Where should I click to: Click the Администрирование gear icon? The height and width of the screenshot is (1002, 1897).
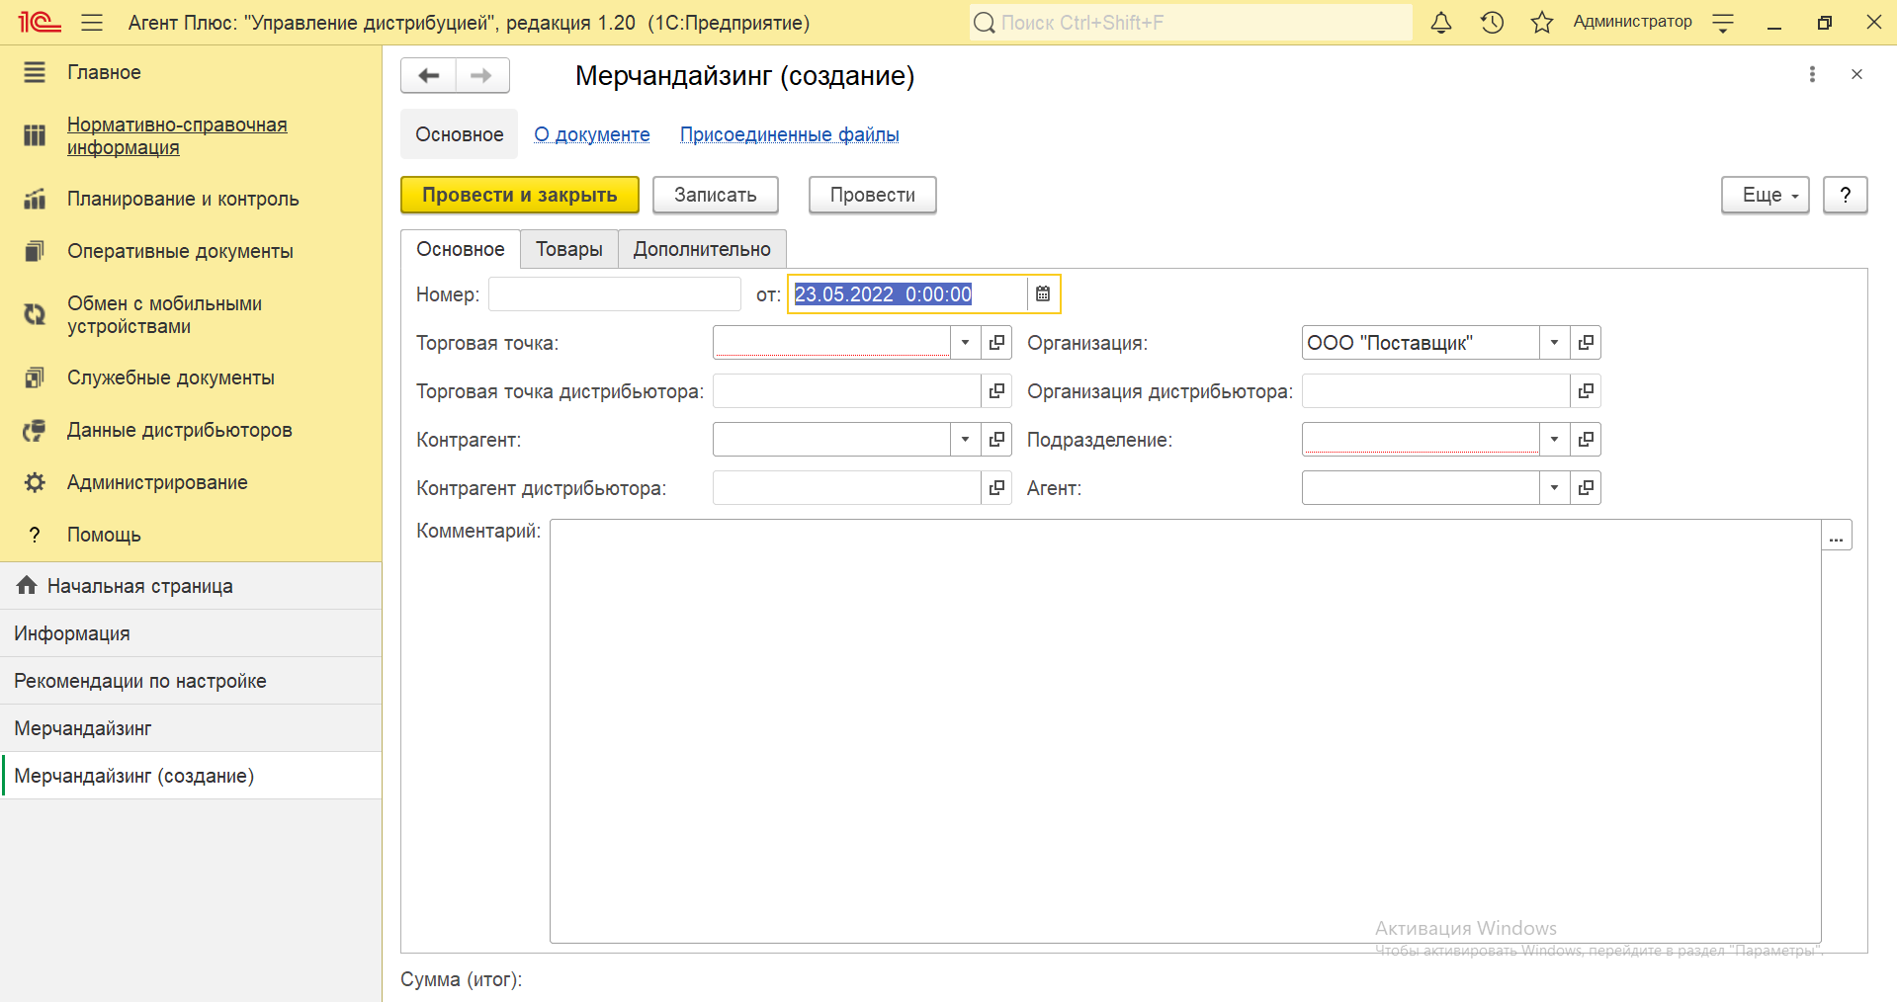[x=35, y=482]
